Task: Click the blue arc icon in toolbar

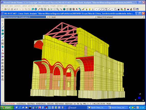Action: (x=128, y=9)
